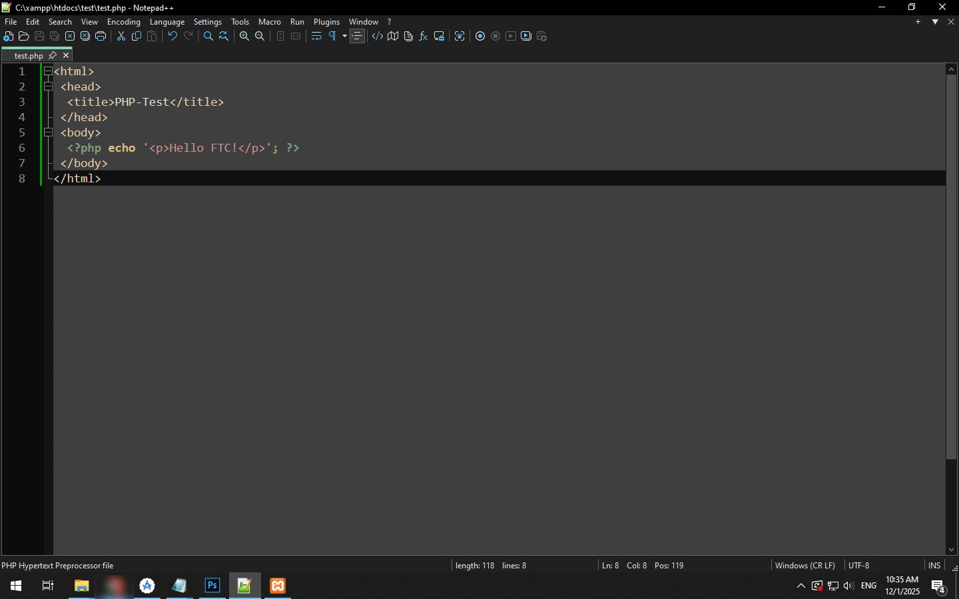Open Find with the magnifier icon
Viewport: 959px width, 599px height.
208,37
